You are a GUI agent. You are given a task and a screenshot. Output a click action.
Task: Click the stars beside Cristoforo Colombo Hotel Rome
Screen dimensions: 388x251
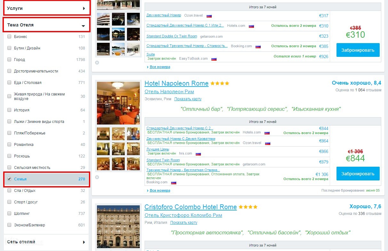[x=248, y=207]
